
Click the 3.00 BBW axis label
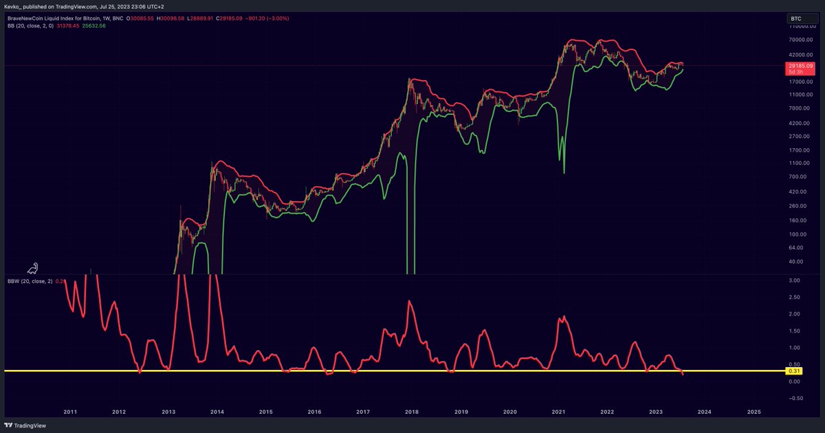click(795, 281)
